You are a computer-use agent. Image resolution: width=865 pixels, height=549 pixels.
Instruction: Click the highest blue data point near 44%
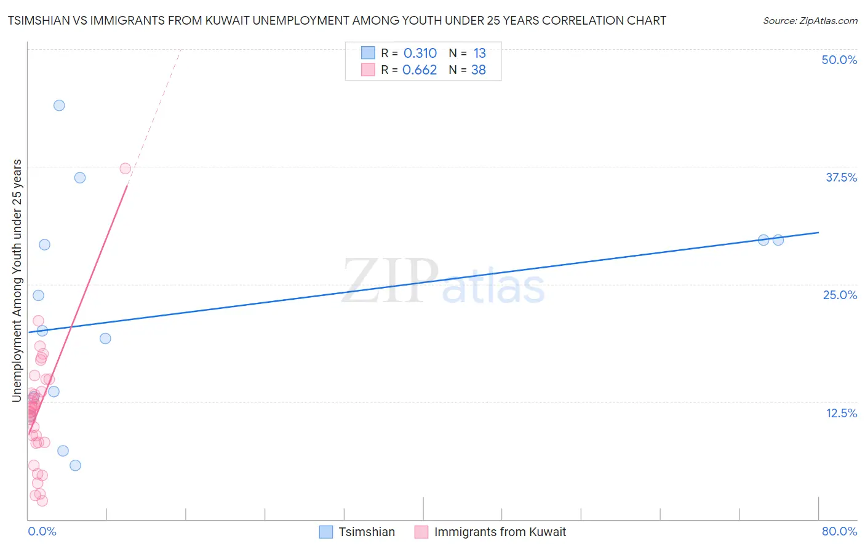(59, 105)
